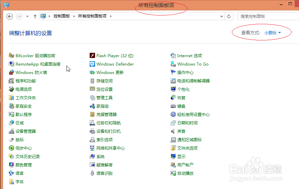This screenshot has width=299, height=189.
Task: Click the 设备和打印机 icon
Action: [92, 131]
